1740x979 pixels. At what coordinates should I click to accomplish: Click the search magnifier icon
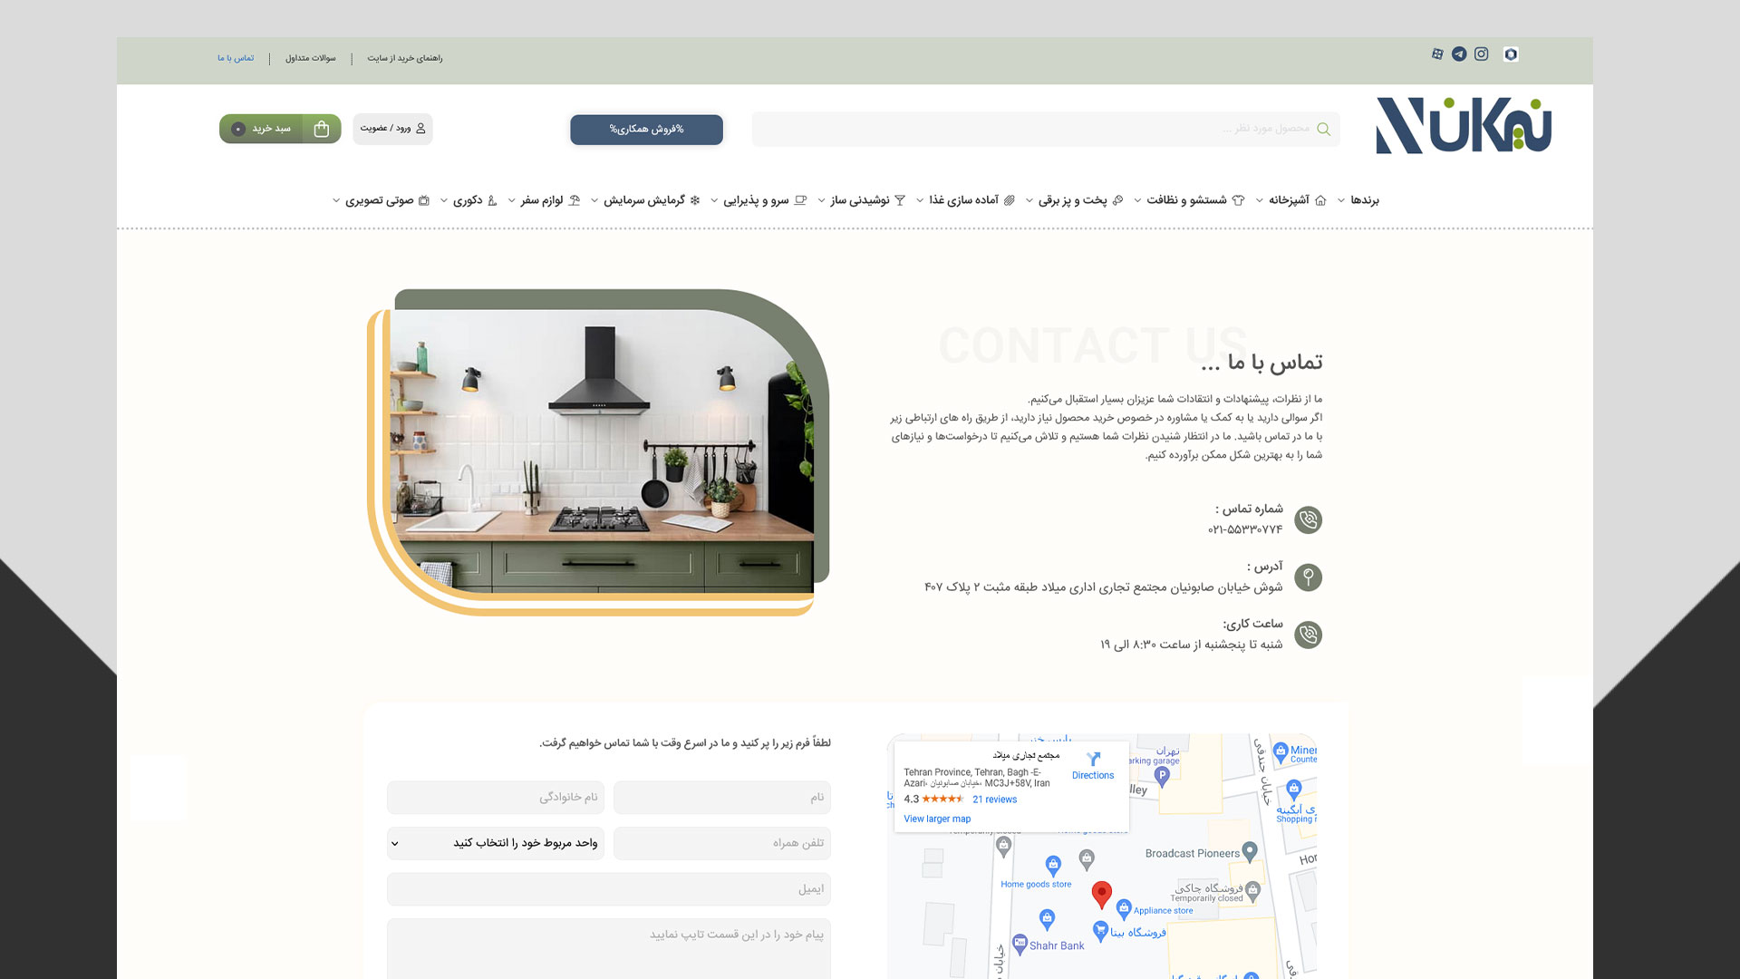pyautogui.click(x=1323, y=130)
